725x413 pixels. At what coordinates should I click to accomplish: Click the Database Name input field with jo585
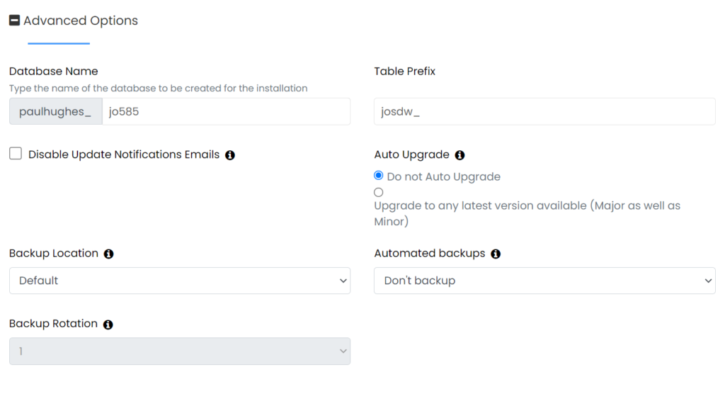coord(226,111)
